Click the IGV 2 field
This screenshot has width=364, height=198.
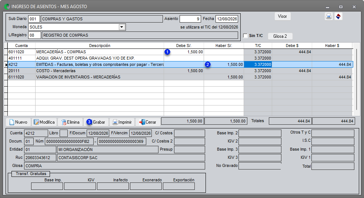coord(260,141)
